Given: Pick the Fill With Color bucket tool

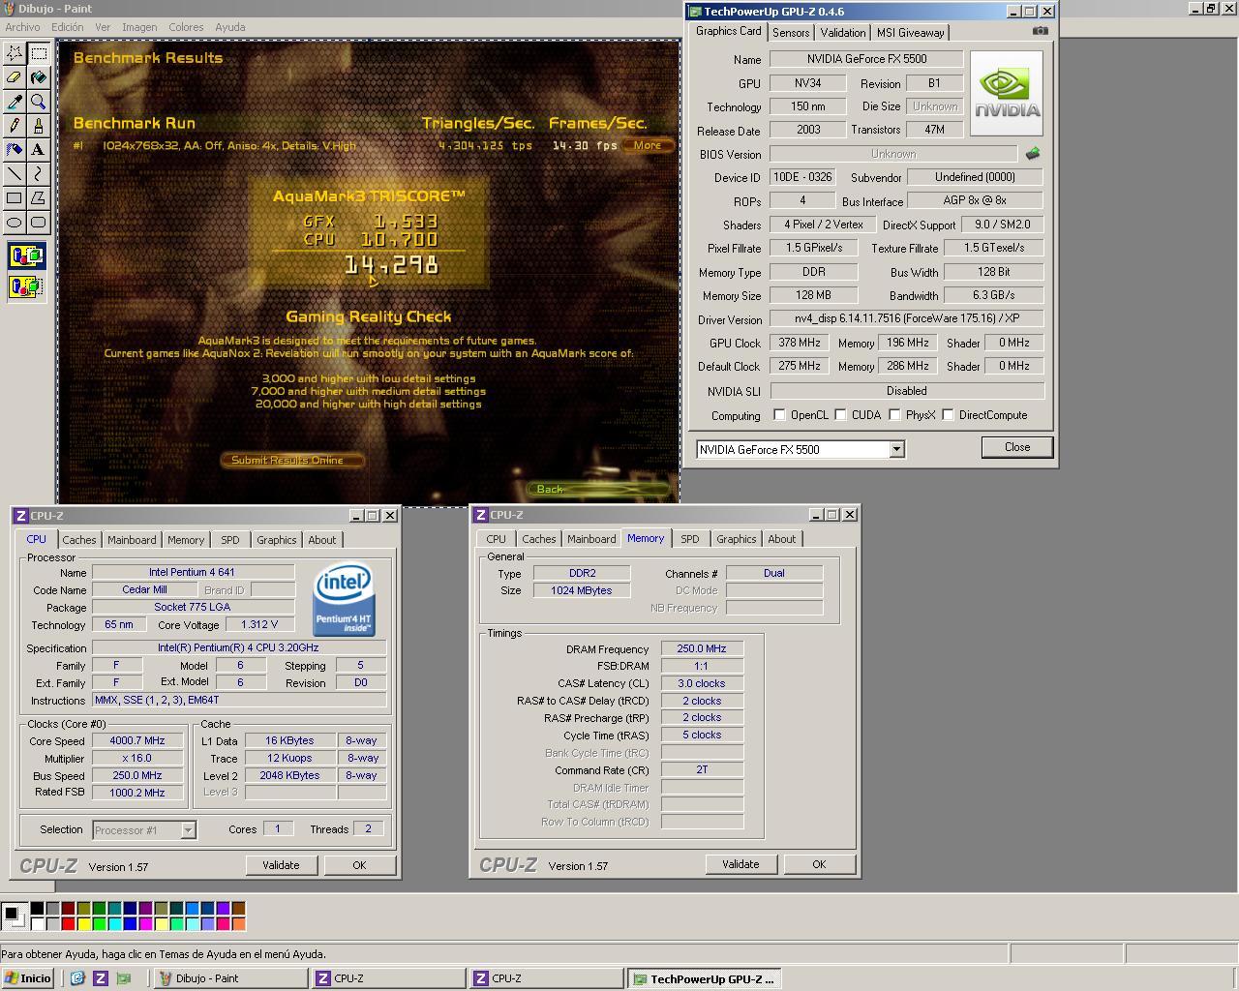Looking at the screenshot, I should pos(39,77).
